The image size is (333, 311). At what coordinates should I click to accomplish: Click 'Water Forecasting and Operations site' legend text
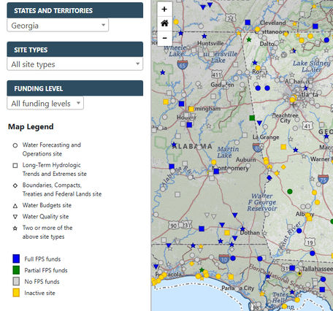pos(52,150)
